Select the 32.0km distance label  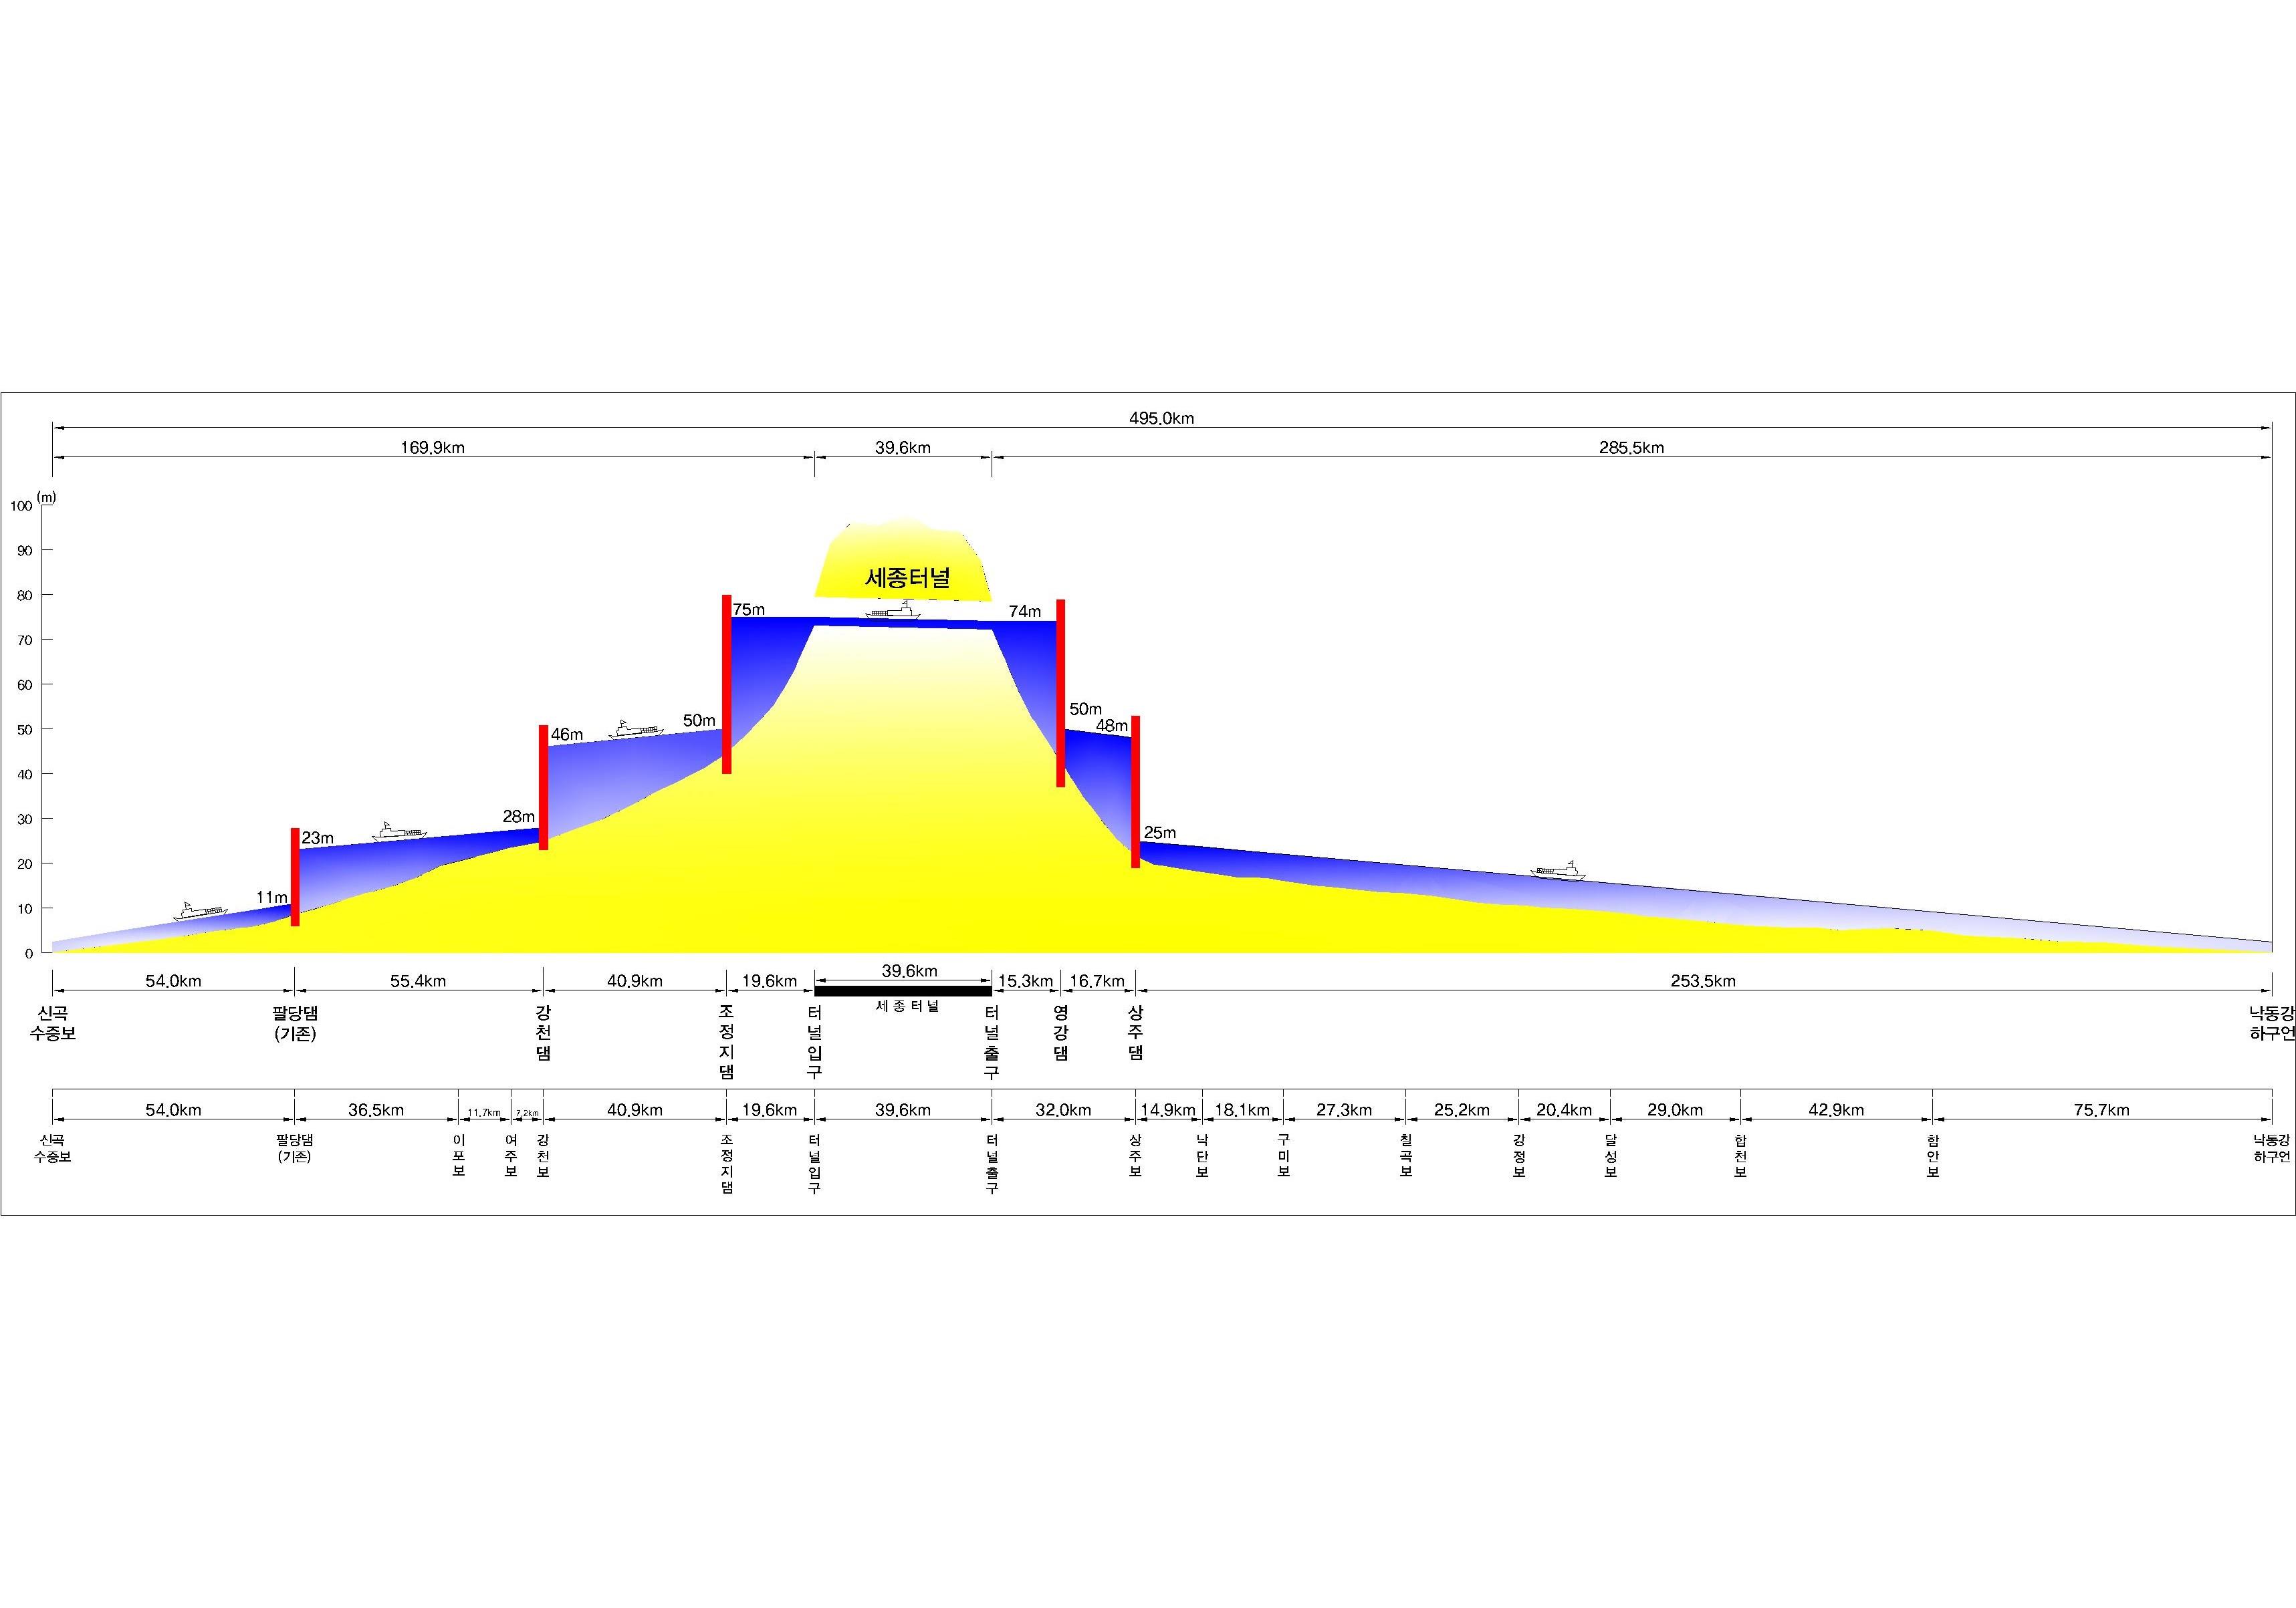pyautogui.click(x=1063, y=1109)
